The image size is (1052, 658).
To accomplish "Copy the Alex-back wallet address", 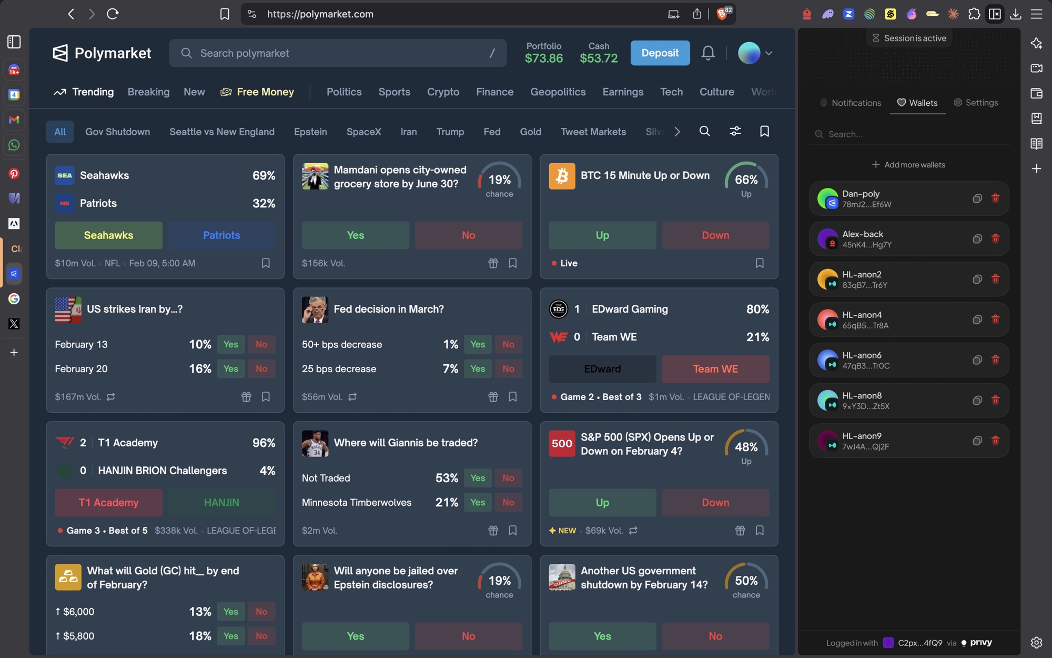I will pos(977,239).
